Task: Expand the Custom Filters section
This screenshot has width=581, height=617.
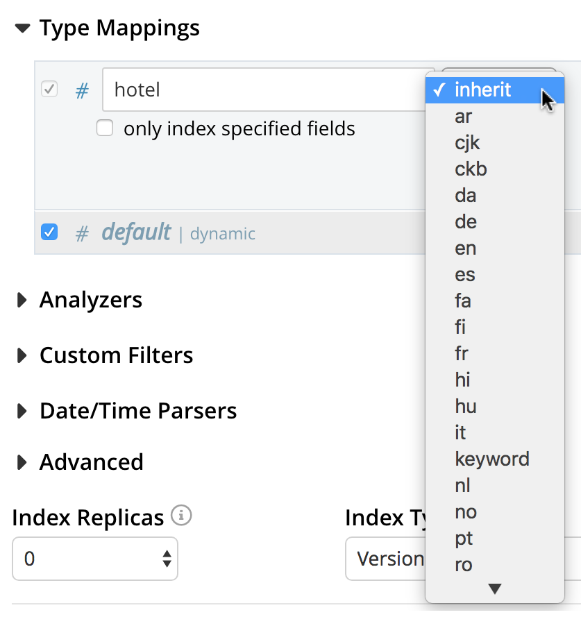Action: coord(23,355)
